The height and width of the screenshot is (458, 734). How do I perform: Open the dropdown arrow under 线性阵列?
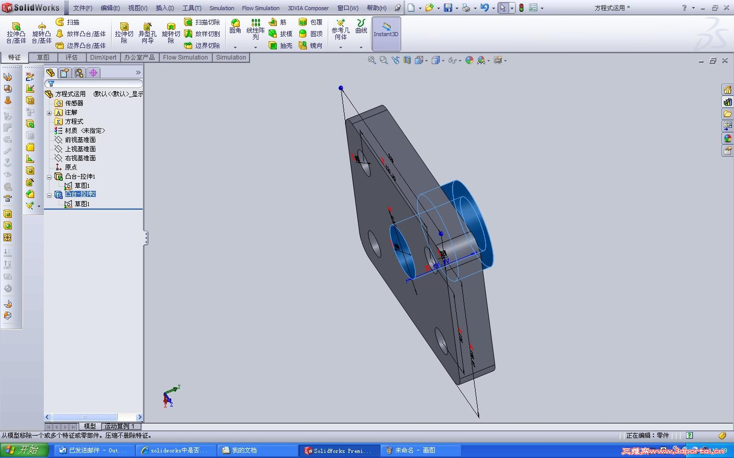click(255, 47)
